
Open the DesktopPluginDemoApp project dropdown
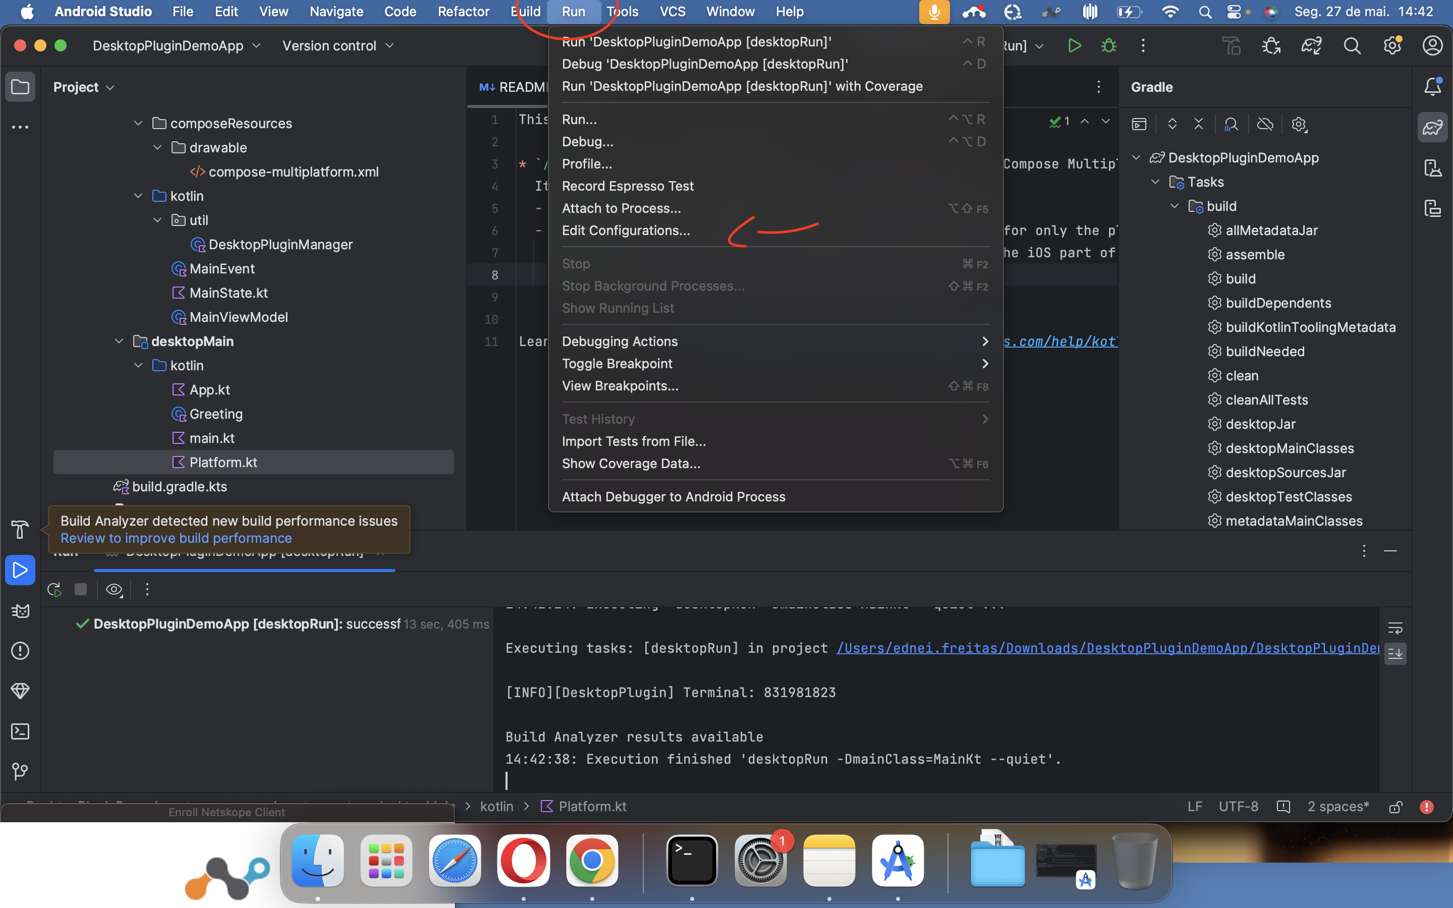(x=177, y=45)
